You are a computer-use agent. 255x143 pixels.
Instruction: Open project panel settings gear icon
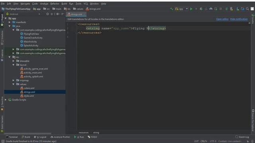(x=57, y=14)
